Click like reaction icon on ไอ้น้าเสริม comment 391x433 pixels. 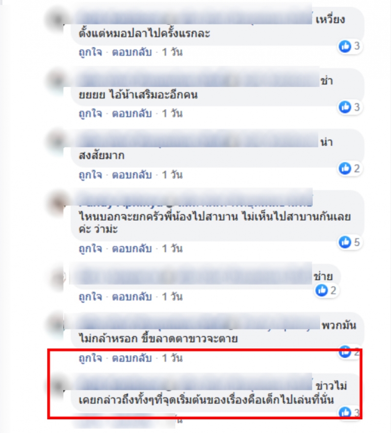(x=345, y=107)
